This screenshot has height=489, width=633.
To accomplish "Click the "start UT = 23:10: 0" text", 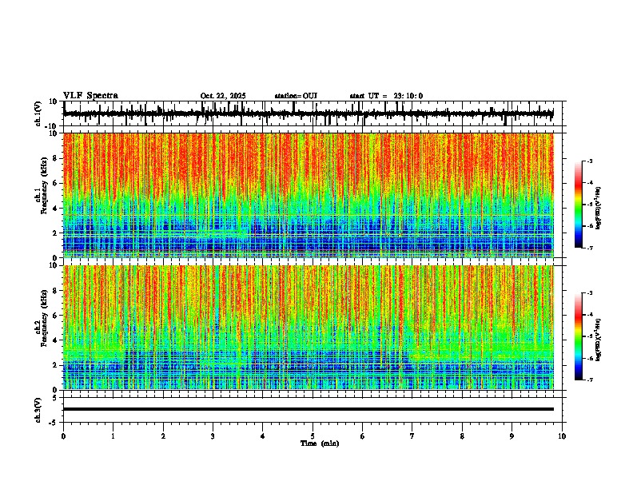I will click(x=386, y=96).
